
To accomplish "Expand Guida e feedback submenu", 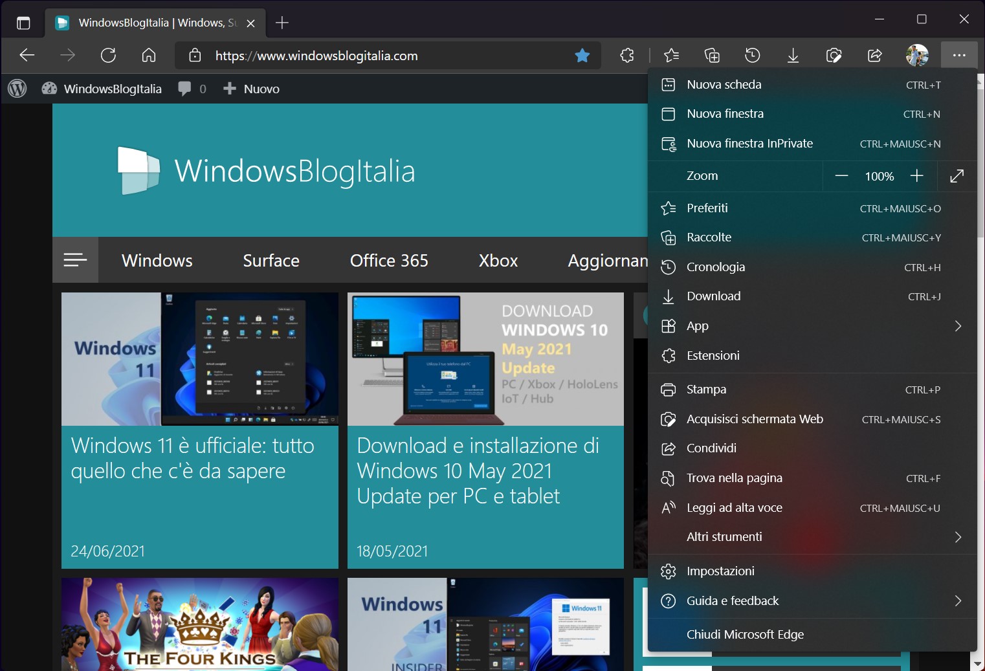I will [812, 601].
